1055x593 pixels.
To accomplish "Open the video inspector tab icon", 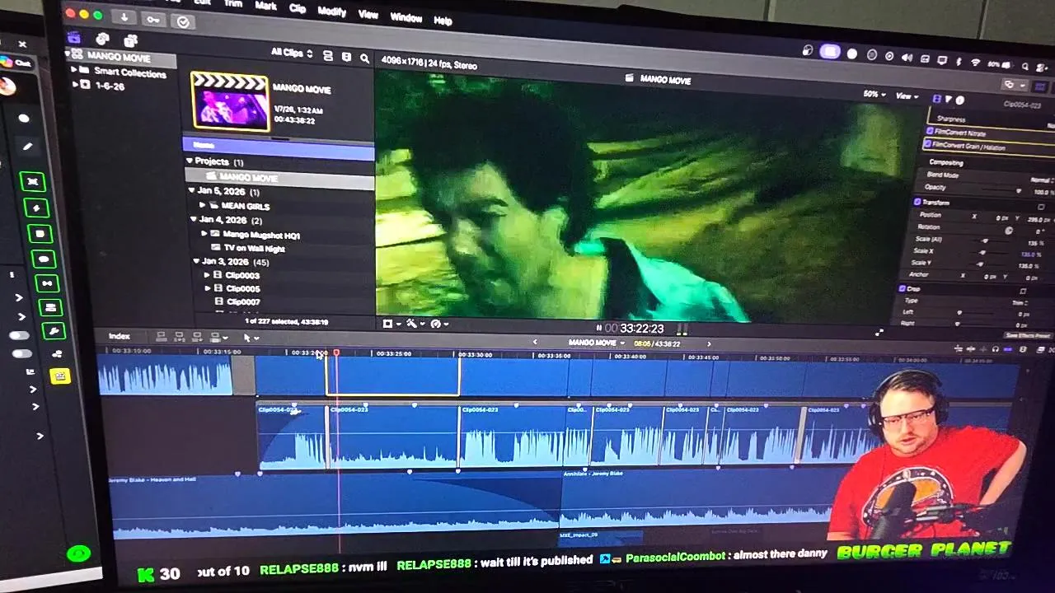I will point(936,99).
